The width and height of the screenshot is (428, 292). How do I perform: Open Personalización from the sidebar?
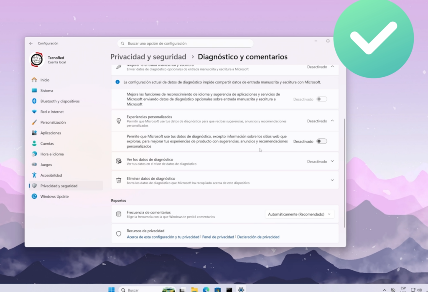[53, 122]
